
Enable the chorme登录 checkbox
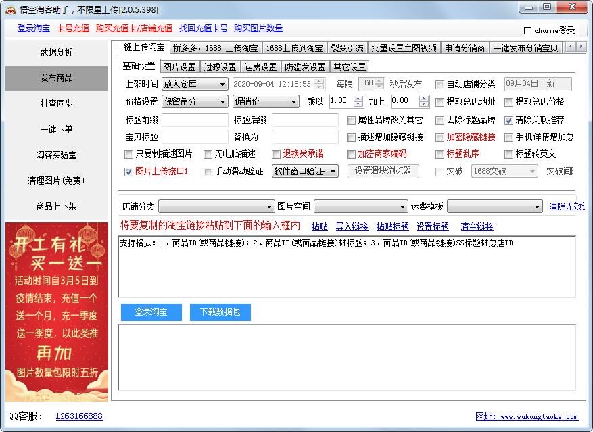(528, 30)
